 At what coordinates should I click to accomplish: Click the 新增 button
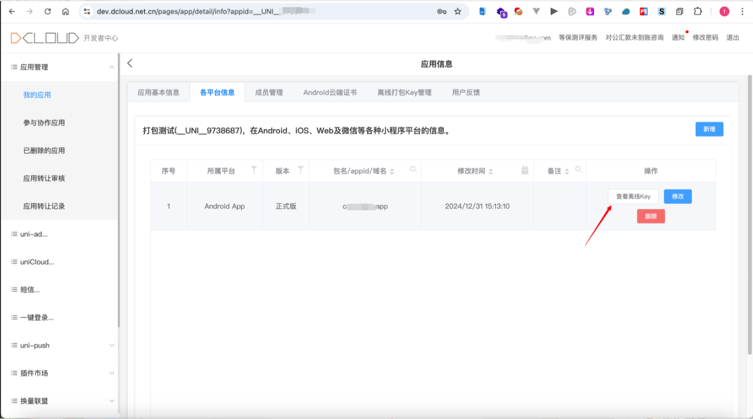tap(709, 129)
